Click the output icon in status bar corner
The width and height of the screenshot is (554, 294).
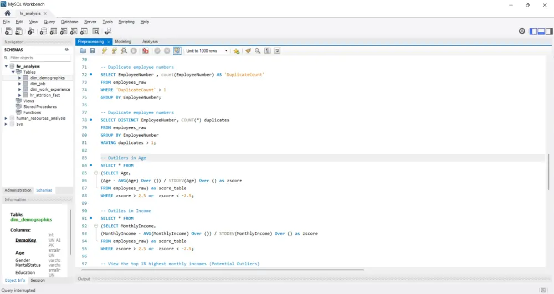(543, 290)
